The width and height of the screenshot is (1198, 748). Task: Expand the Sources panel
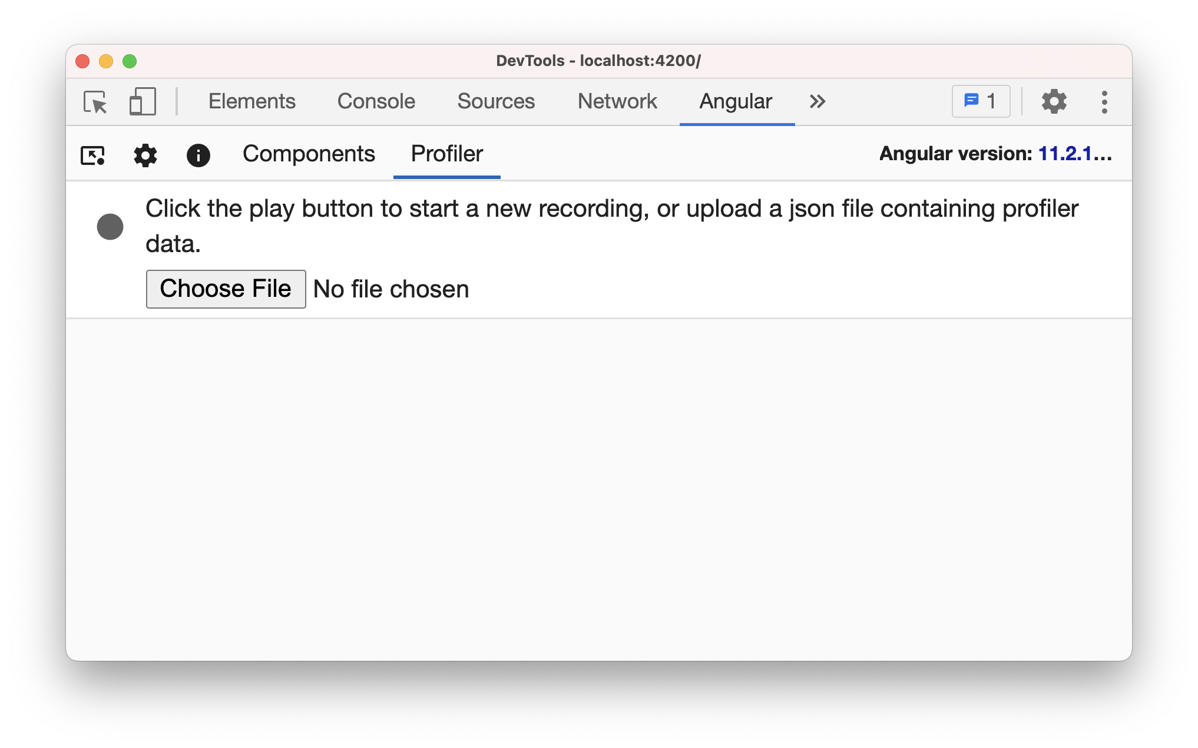point(495,100)
